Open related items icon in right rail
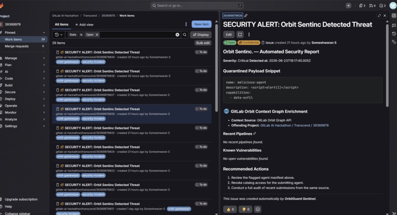 click(x=394, y=42)
